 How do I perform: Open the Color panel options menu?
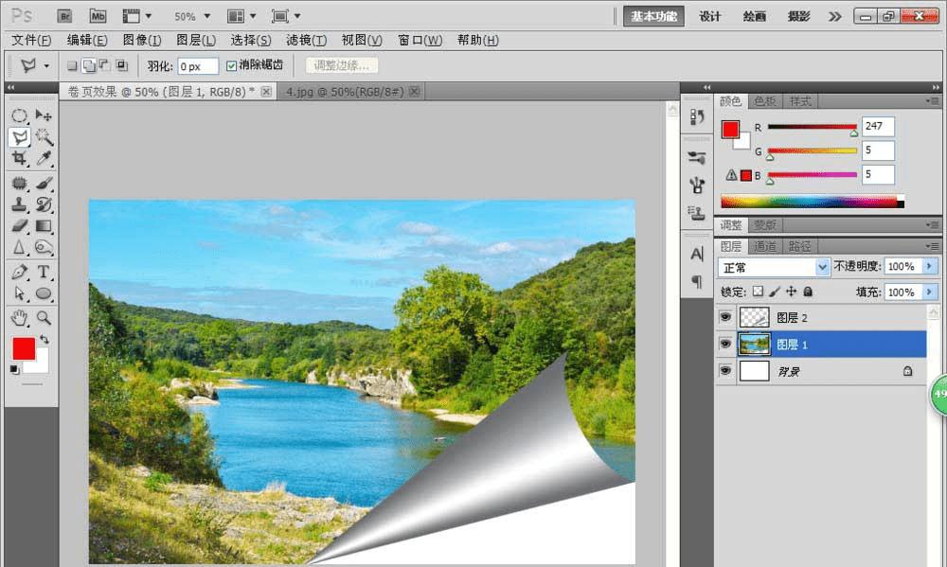(933, 101)
